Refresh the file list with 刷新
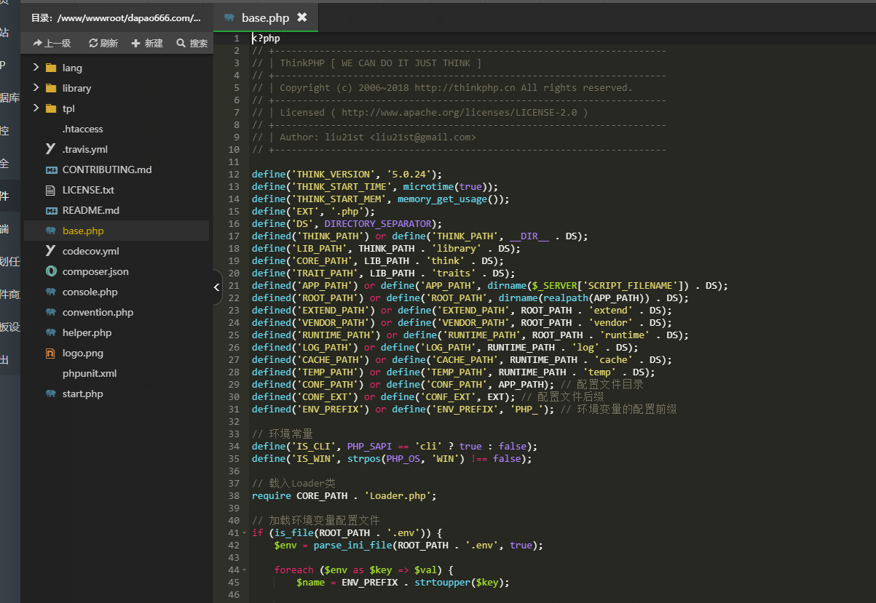 (x=103, y=43)
